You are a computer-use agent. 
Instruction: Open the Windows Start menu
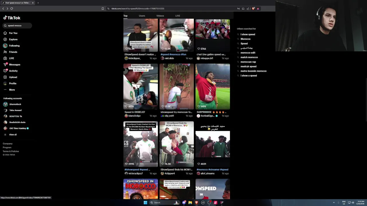(x=145, y=203)
